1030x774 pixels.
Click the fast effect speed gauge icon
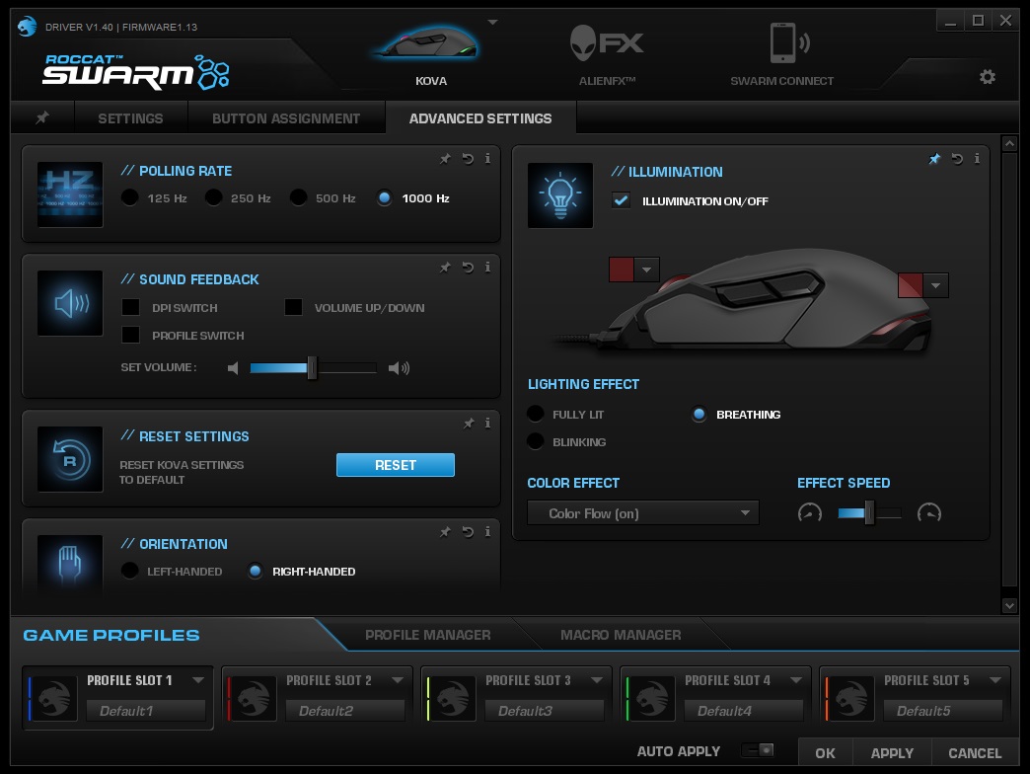click(x=929, y=512)
